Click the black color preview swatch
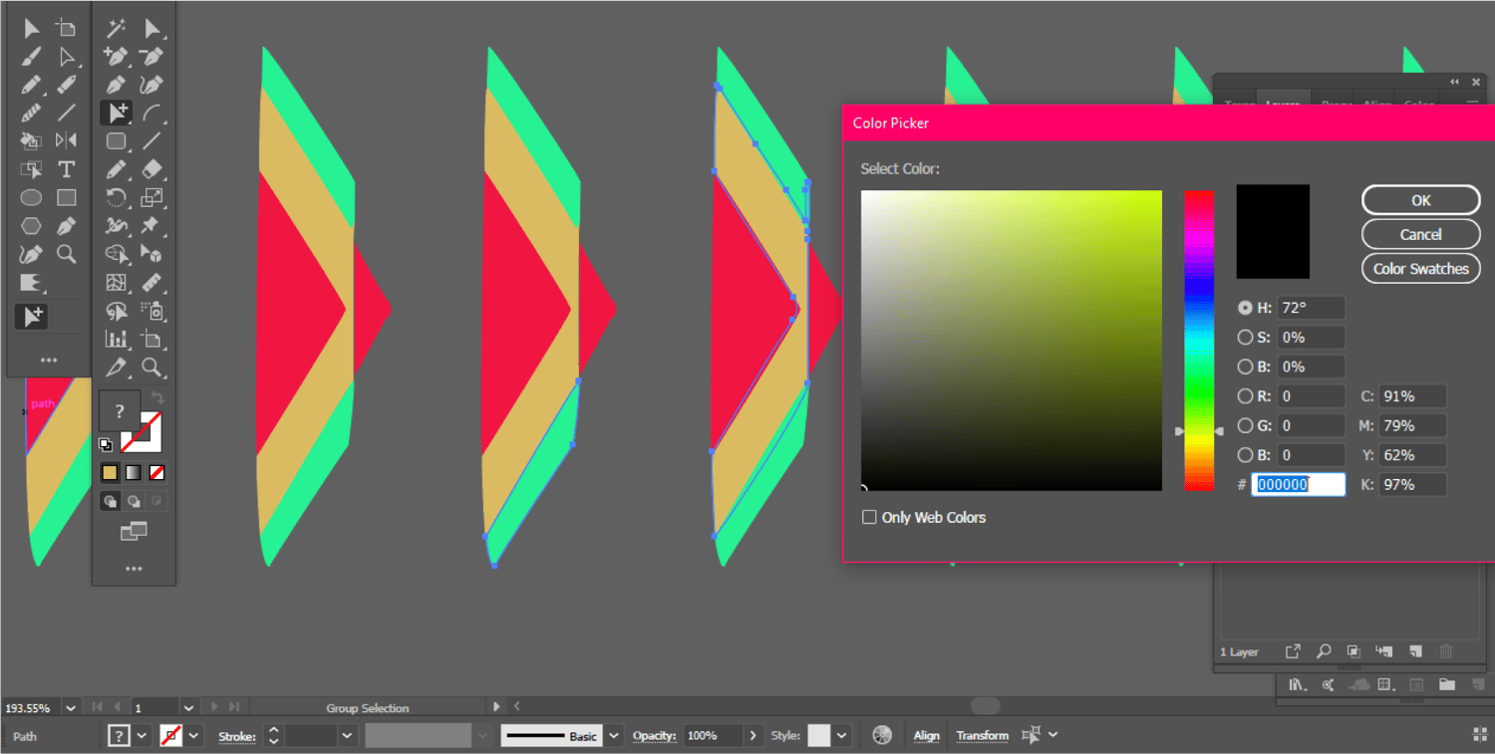This screenshot has height=754, width=1495. 1273,231
